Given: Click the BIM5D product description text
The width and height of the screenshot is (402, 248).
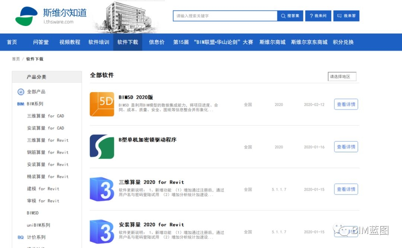Looking at the screenshot, I should [x=168, y=107].
